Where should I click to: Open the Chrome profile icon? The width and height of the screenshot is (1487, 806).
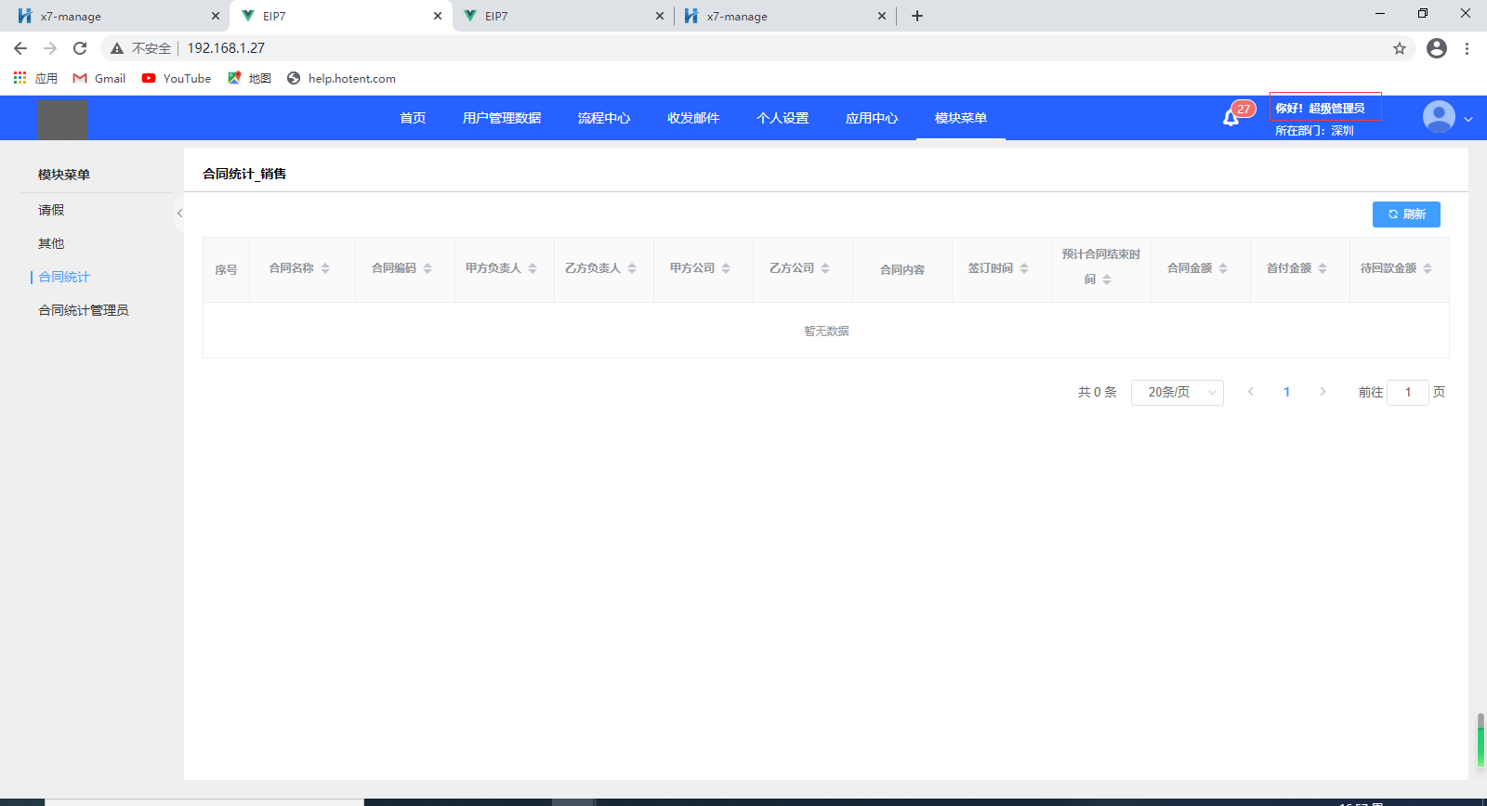[1436, 48]
